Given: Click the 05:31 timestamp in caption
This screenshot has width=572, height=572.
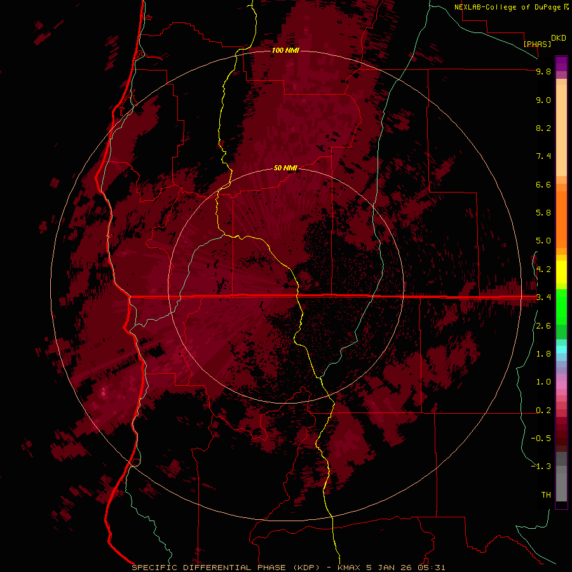Looking at the screenshot, I should 431,568.
